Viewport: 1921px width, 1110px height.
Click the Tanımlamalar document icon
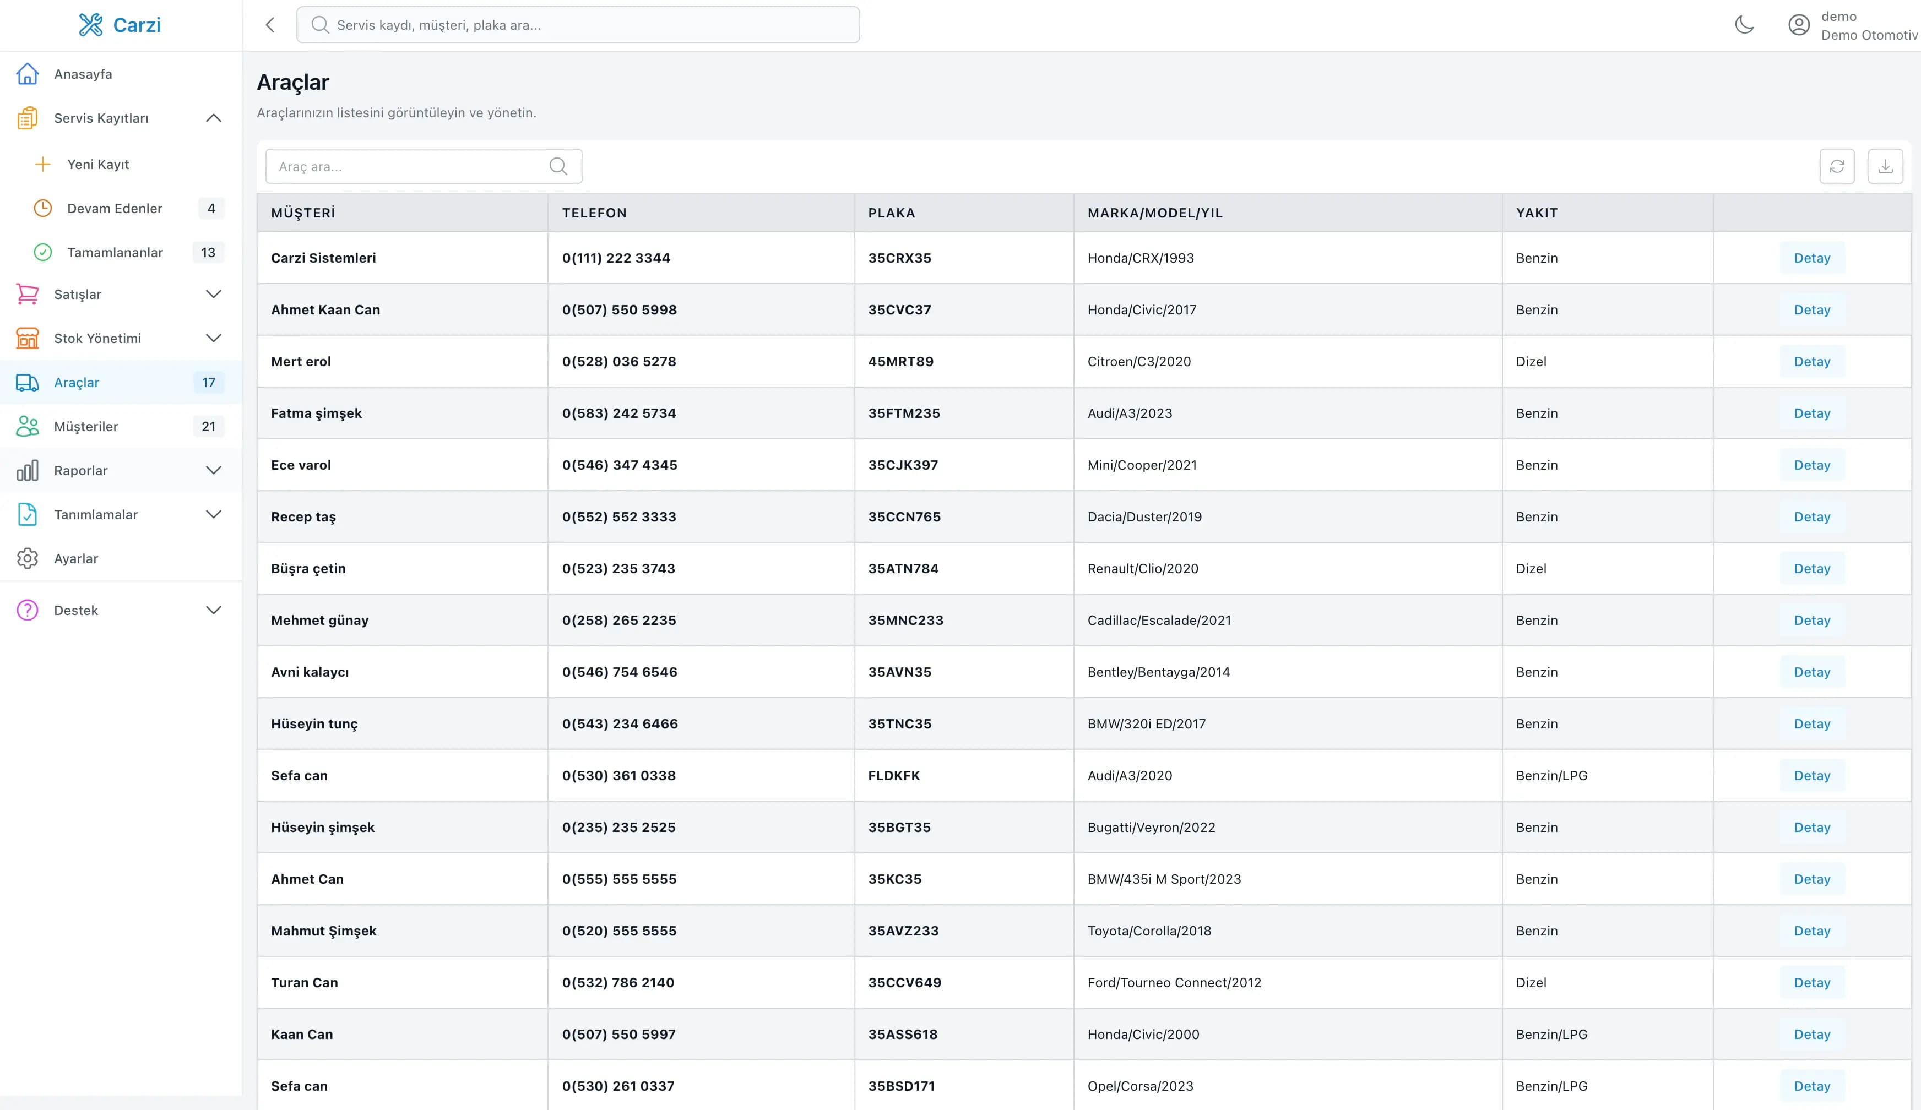28,514
